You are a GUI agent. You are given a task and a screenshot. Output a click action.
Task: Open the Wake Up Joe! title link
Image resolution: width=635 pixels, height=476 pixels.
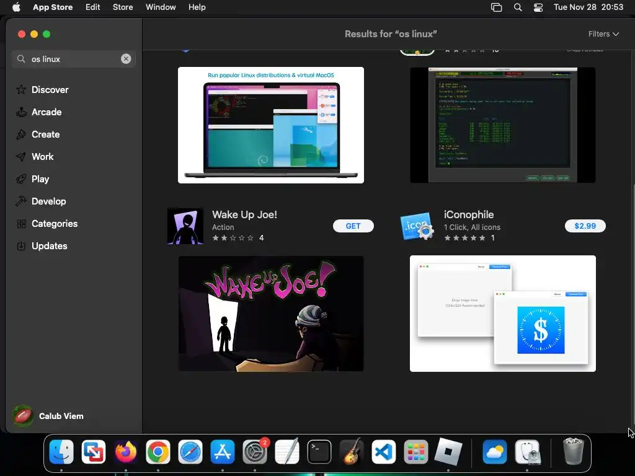click(244, 214)
